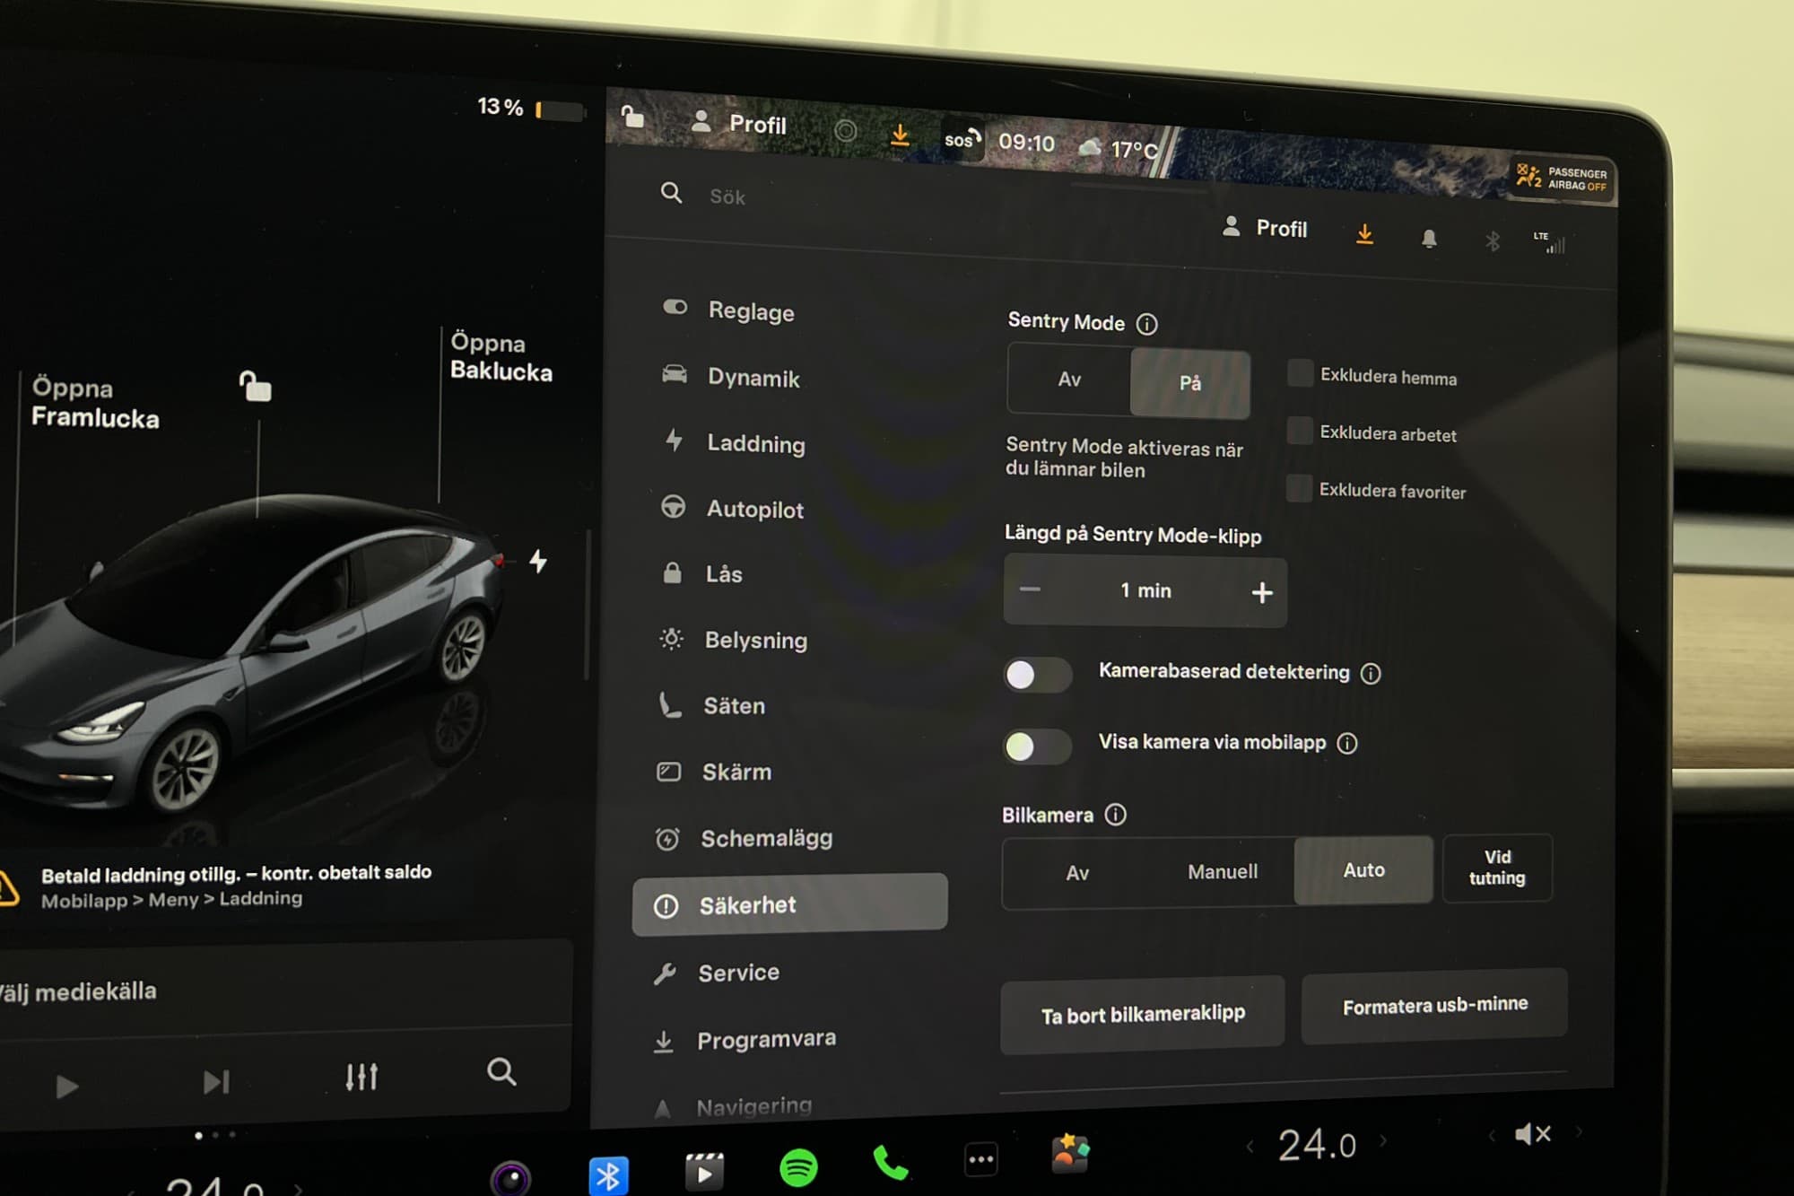
Task: Open Bluetooth settings from the dock
Action: pos(608,1174)
